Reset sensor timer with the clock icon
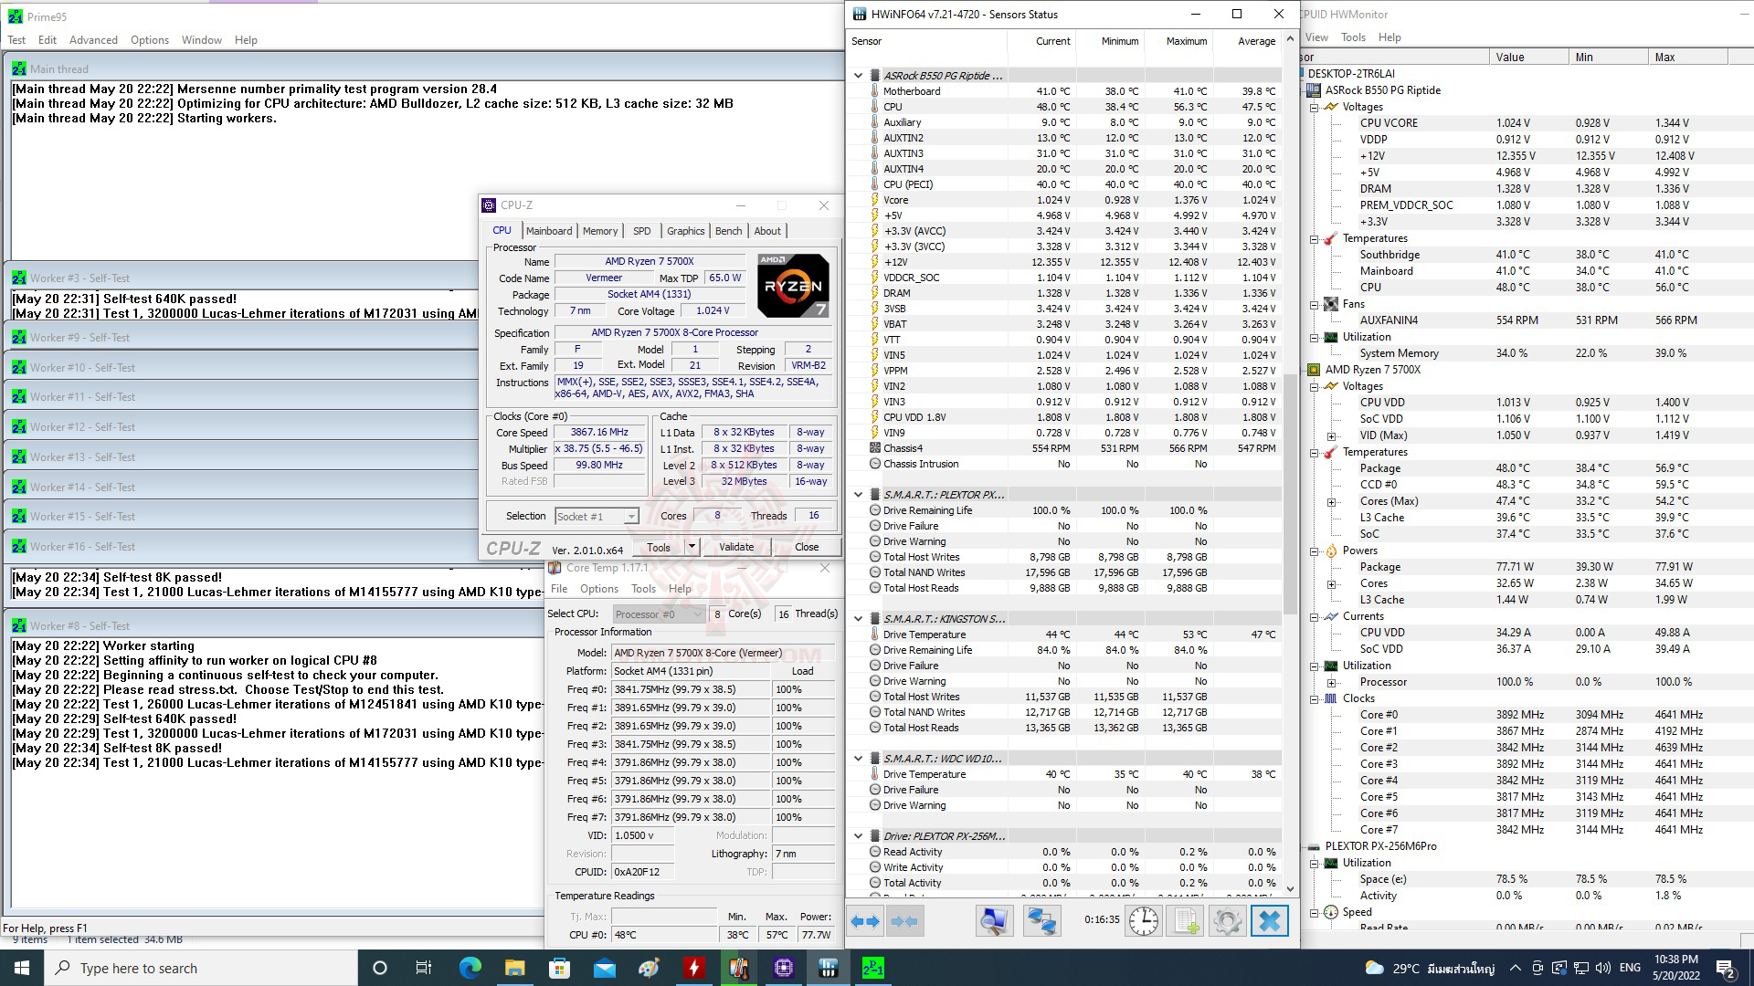This screenshot has width=1754, height=986. 1143,921
